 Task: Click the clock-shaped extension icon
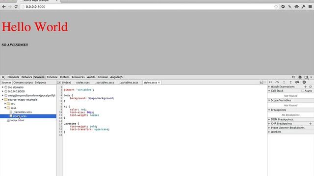coord(283,6)
